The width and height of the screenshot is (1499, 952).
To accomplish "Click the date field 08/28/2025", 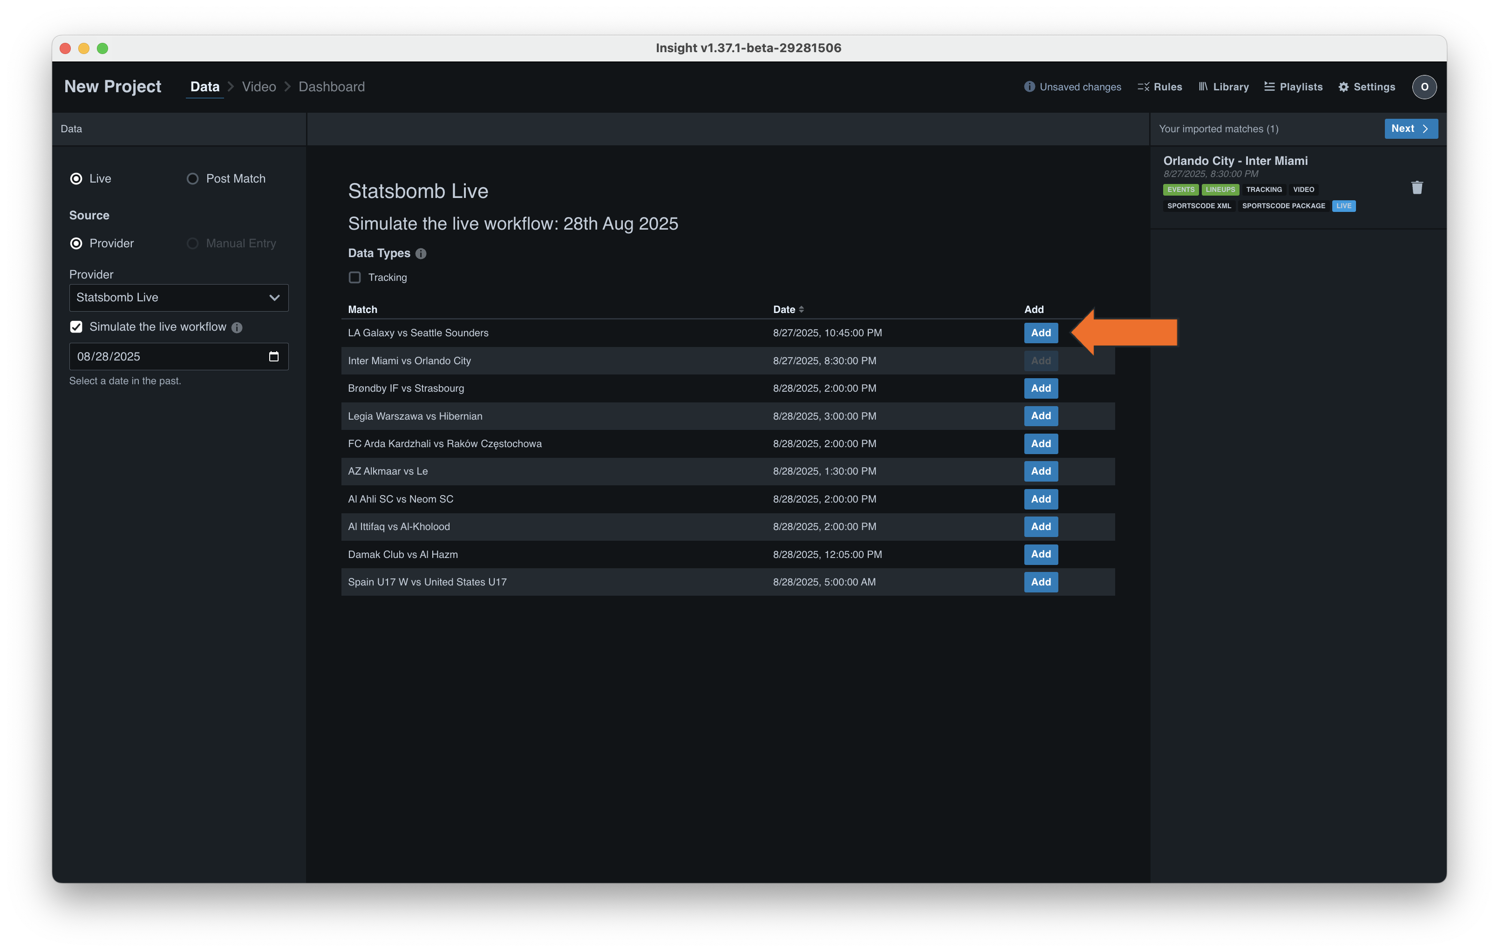I will click(x=179, y=356).
